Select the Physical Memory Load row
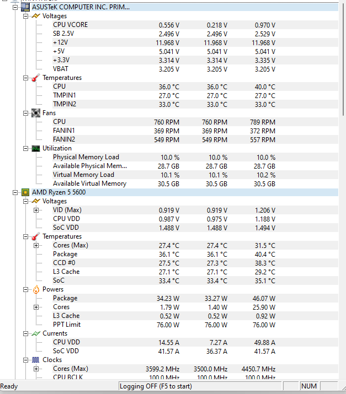The height and width of the screenshot is (394, 346). (195, 157)
